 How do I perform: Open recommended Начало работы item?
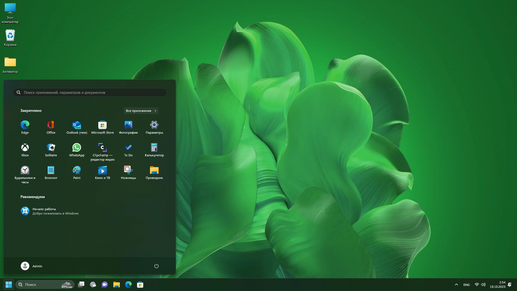coord(50,211)
